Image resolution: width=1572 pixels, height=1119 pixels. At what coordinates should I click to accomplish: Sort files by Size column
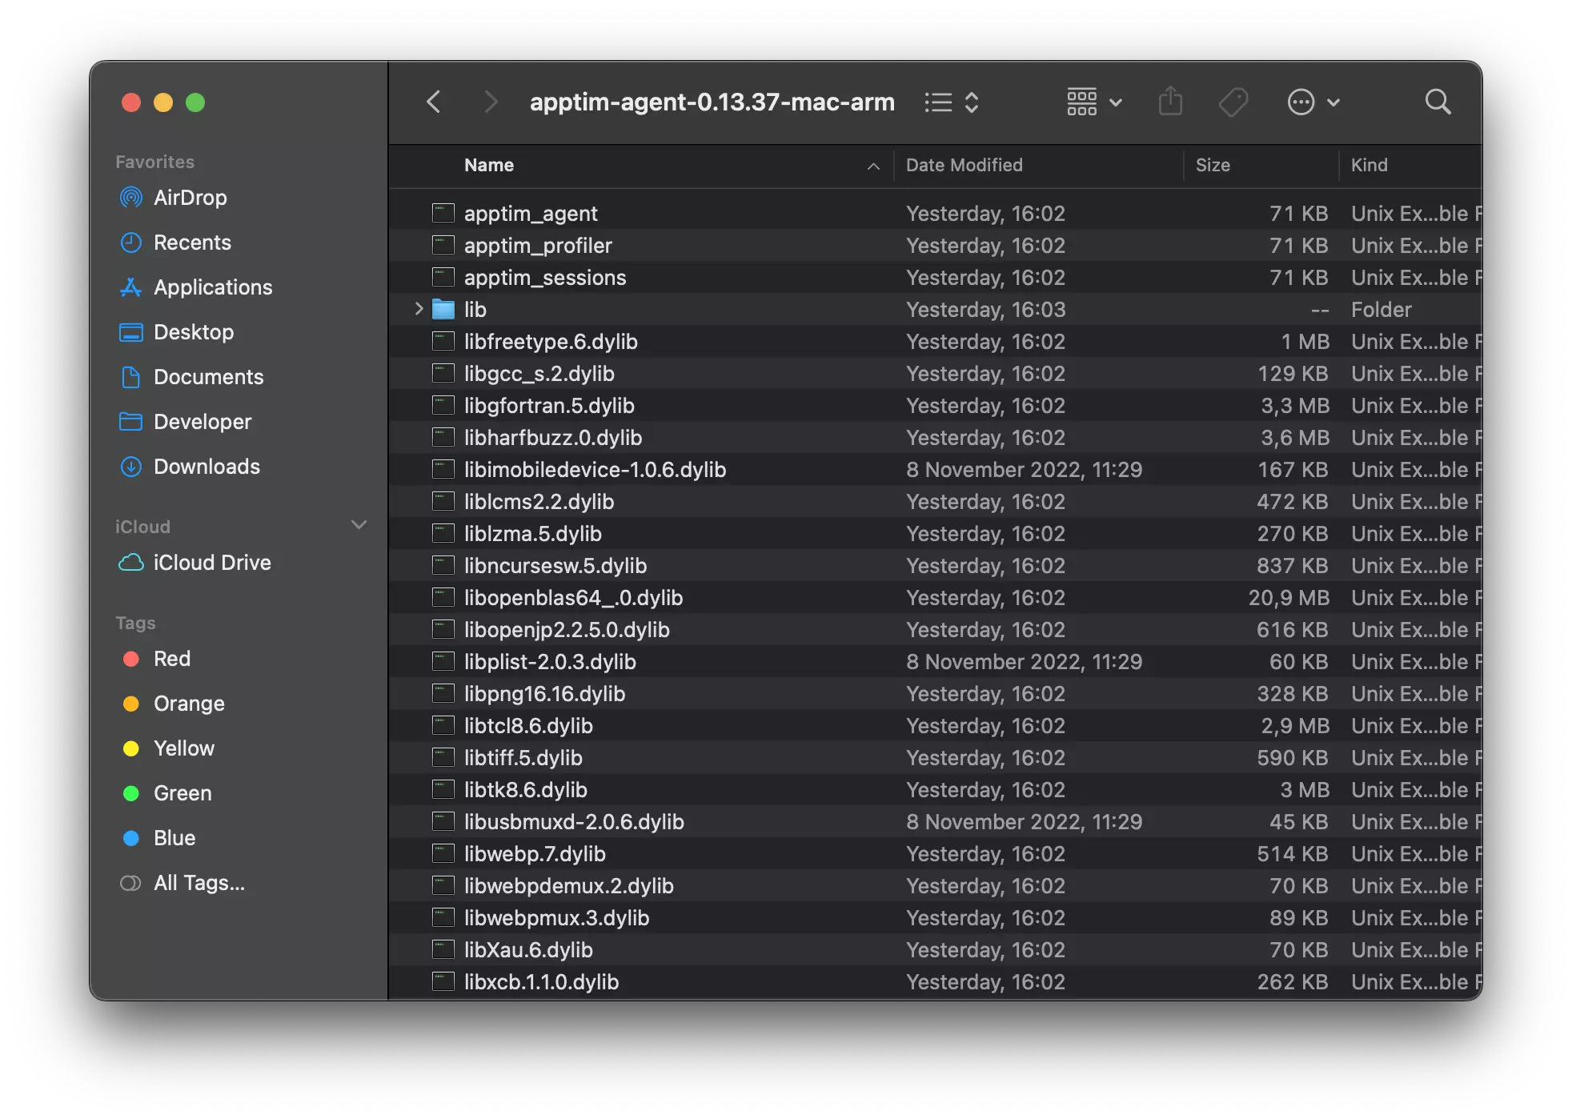(1213, 165)
